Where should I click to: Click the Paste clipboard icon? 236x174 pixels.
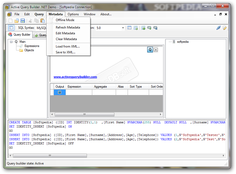[43, 21]
